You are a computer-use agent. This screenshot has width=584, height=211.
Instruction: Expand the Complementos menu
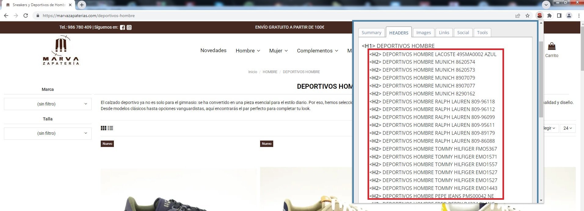317,51
